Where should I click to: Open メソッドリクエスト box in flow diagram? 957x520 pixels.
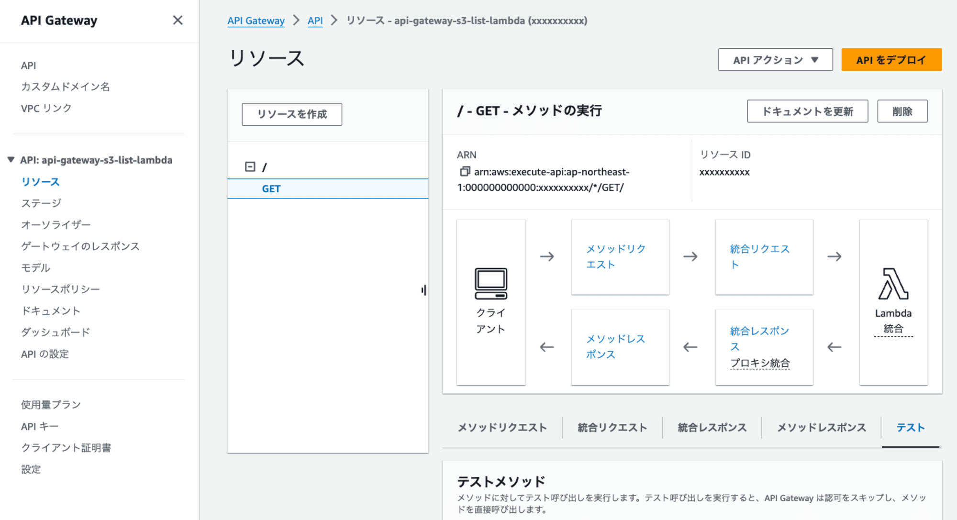[x=620, y=257]
